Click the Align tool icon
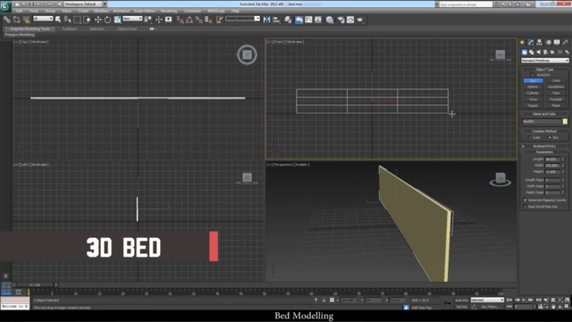 point(276,20)
